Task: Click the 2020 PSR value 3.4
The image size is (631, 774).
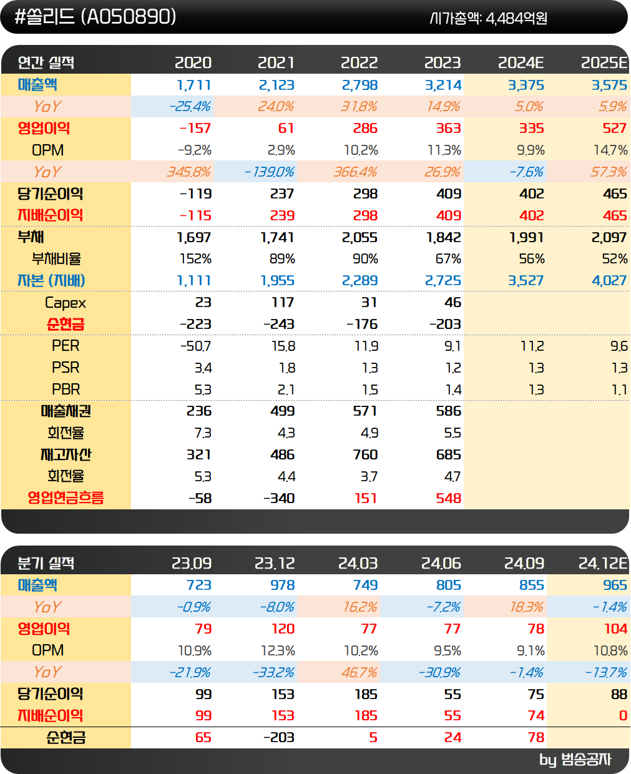Action: [x=203, y=368]
